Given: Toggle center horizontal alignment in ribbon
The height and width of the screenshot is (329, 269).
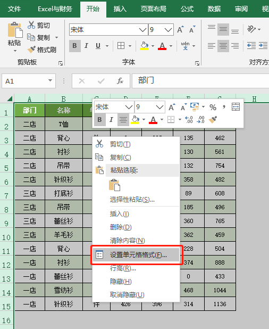Looking at the screenshot, I should coord(223,46).
